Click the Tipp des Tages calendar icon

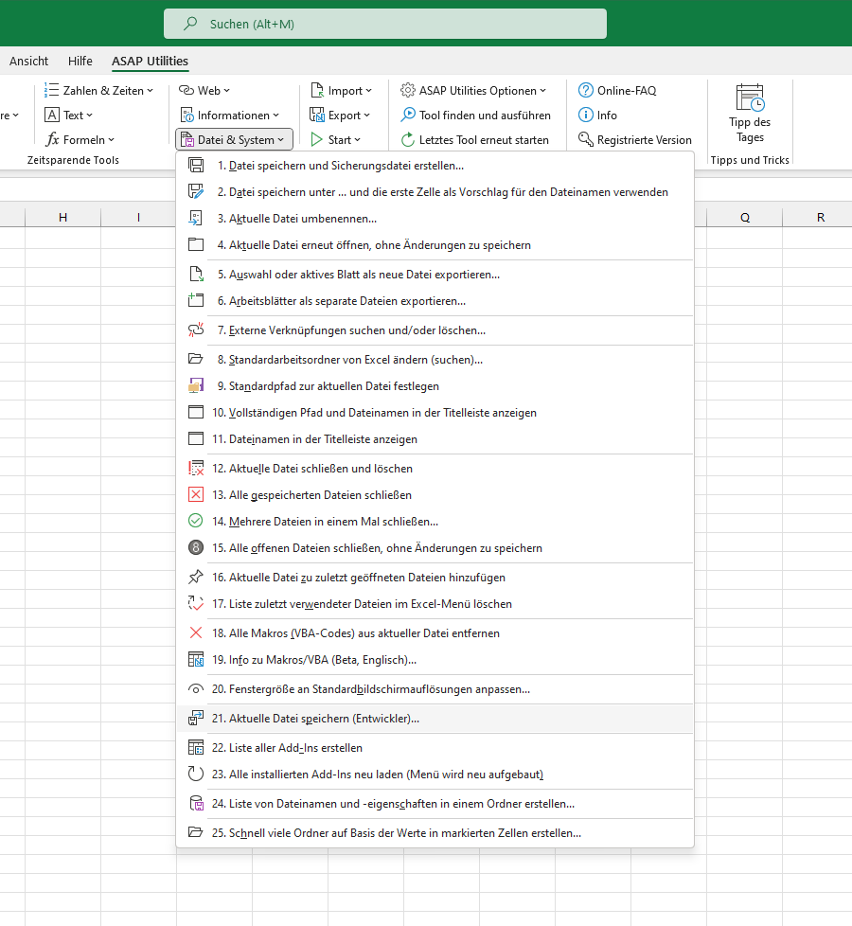(x=750, y=98)
